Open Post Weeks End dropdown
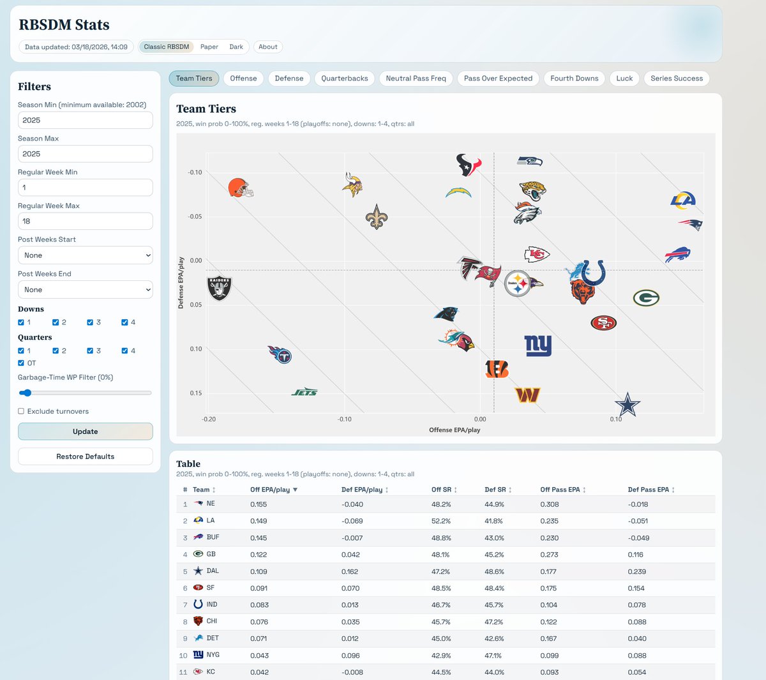766x680 pixels. click(x=86, y=290)
